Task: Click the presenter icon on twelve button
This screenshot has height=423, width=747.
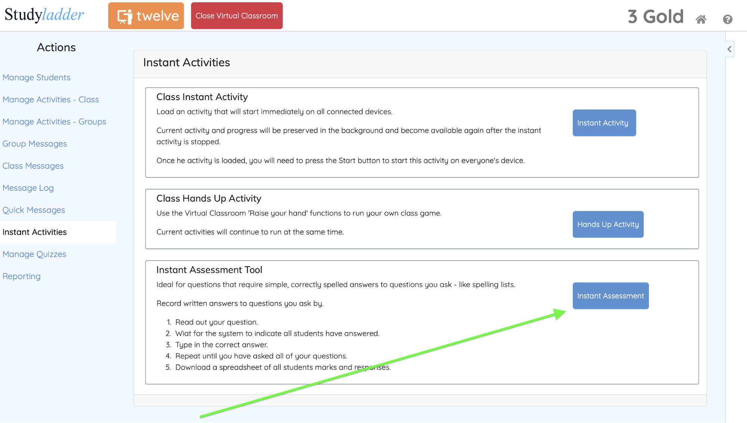Action: pyautogui.click(x=124, y=16)
